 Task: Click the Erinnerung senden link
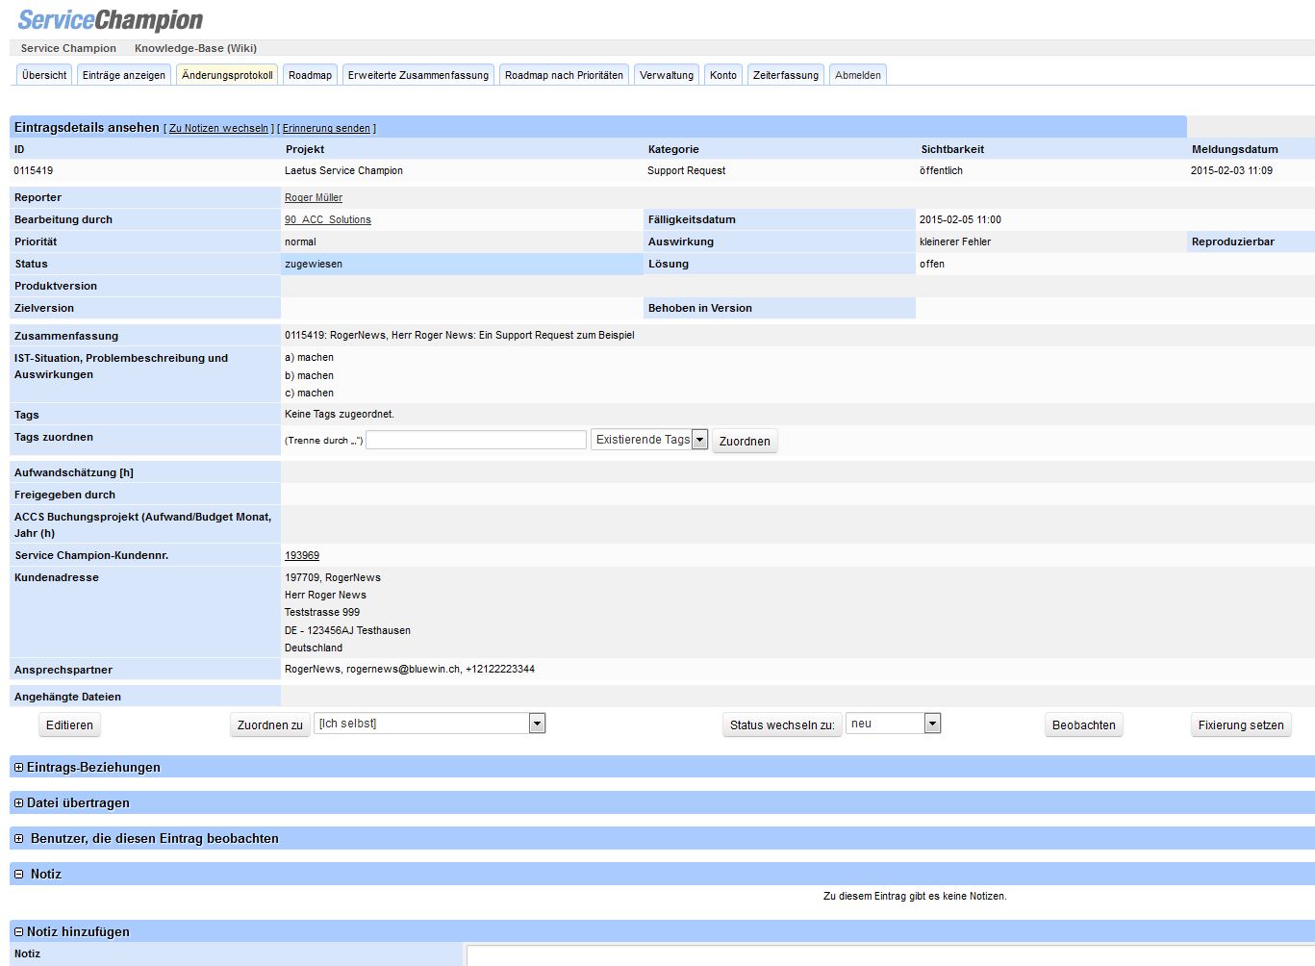[326, 128]
